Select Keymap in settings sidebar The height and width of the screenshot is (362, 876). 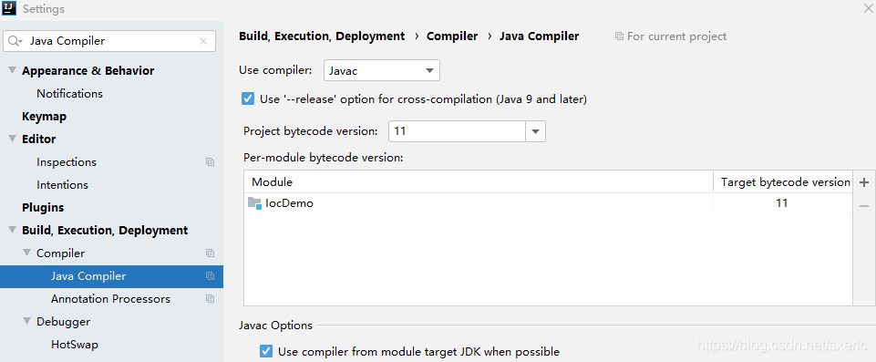(44, 117)
